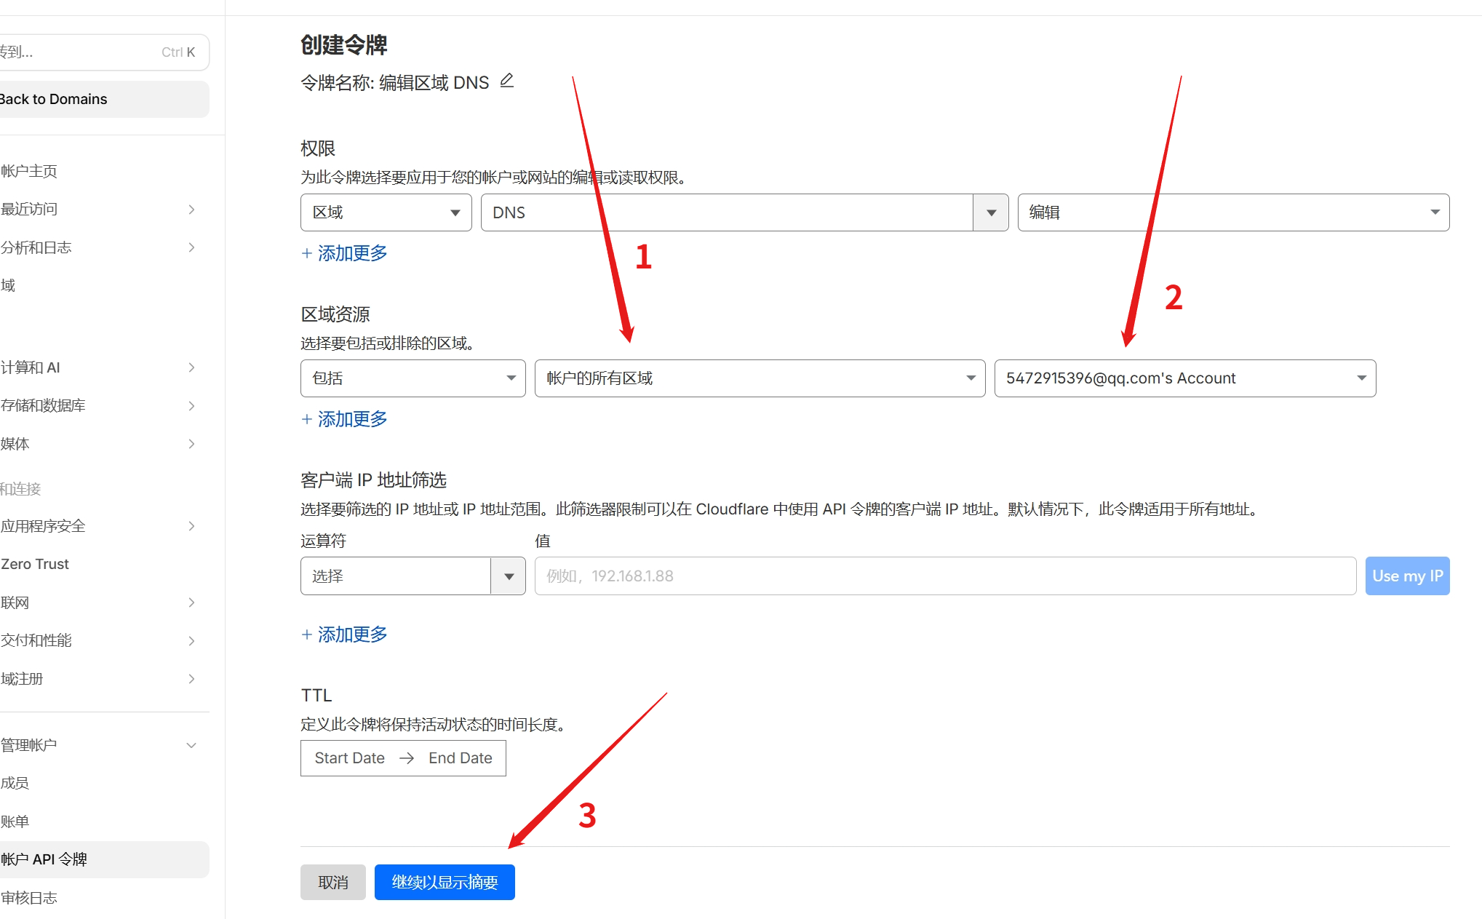
Task: Click 继续以显示摘要 button
Action: pos(445,883)
